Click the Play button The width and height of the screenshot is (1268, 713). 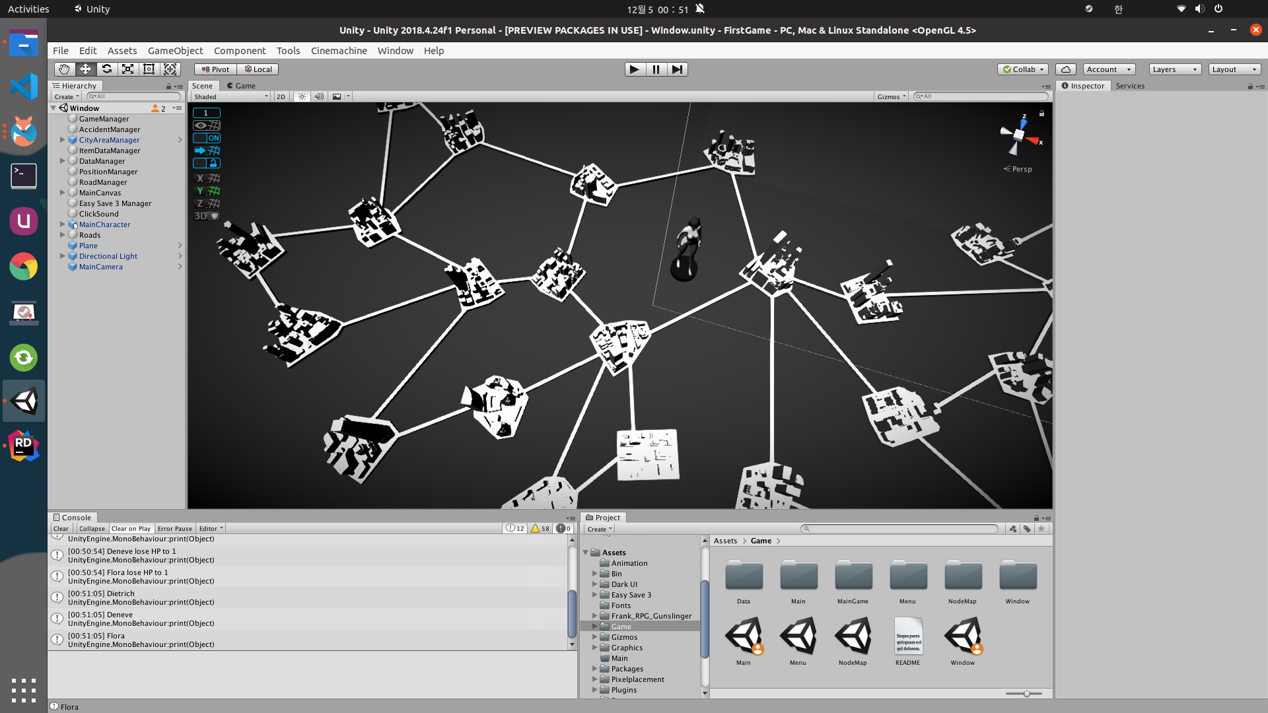(x=635, y=69)
